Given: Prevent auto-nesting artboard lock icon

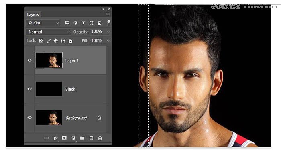Looking at the screenshot, I should point(63,41).
